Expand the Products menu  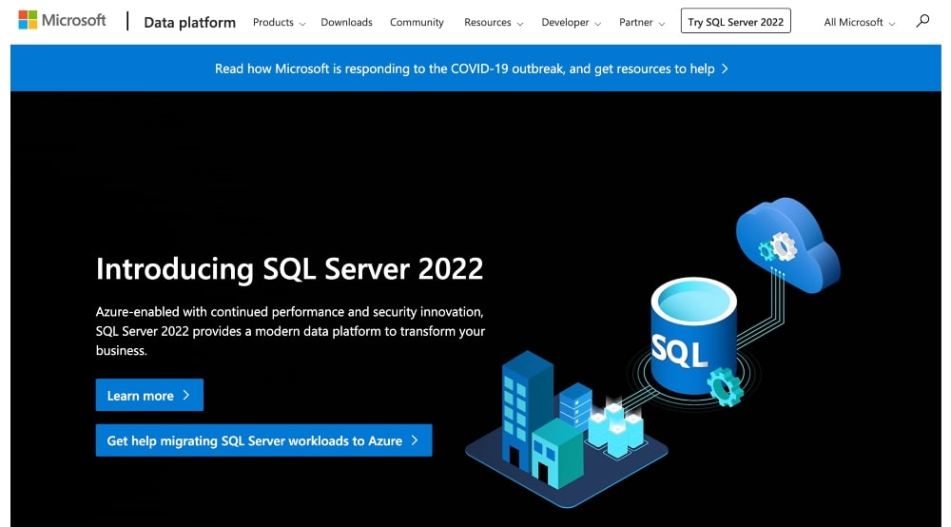(x=279, y=23)
